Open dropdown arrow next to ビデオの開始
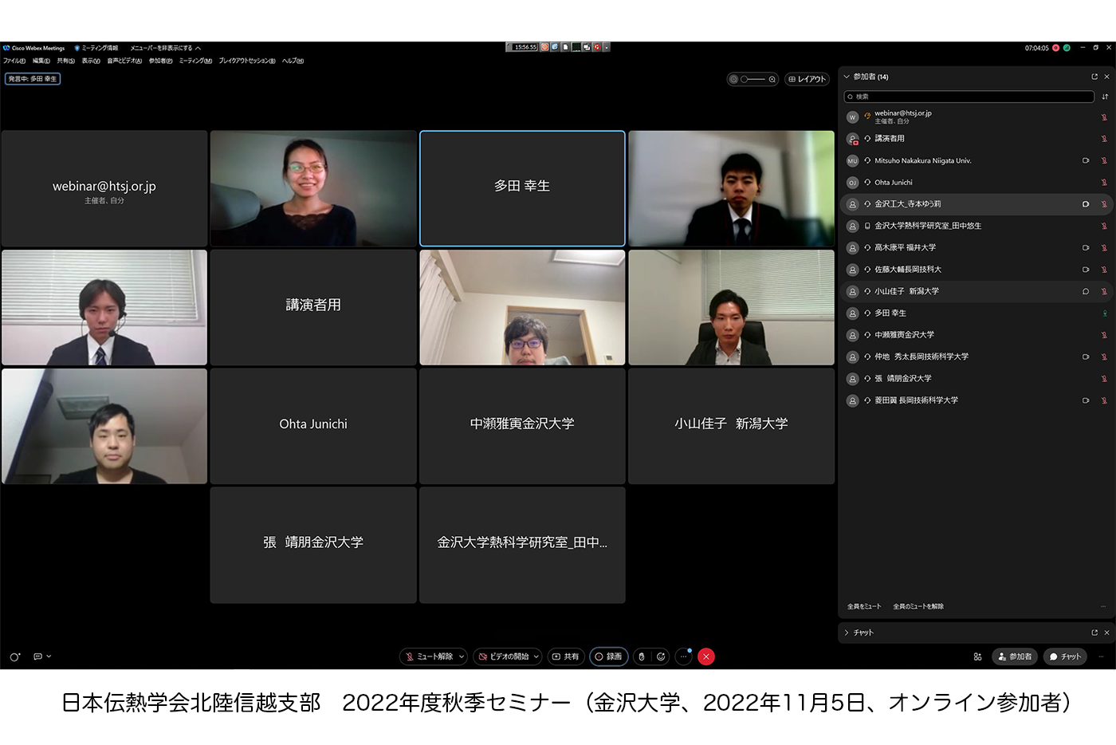This screenshot has width=1116, height=745. pos(536,656)
